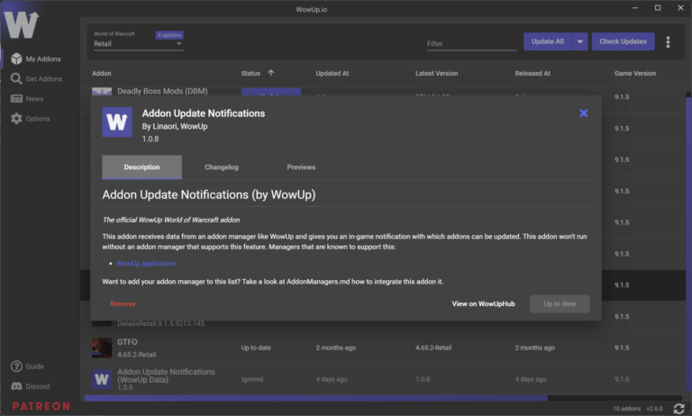
Task: Click the refresh icon in status bar
Action: pyautogui.click(x=678, y=409)
